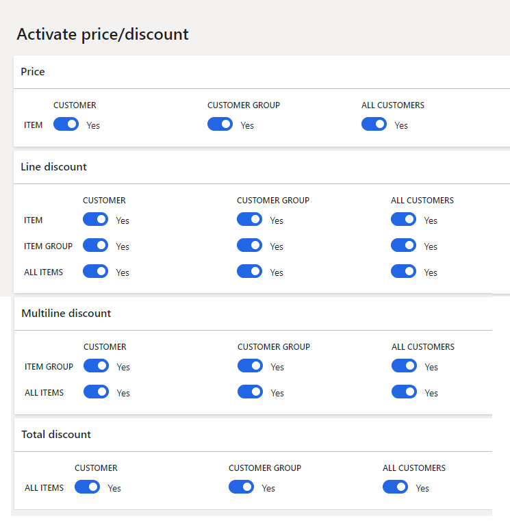Toggle Price Item for Customer
The width and height of the screenshot is (510, 523).
tap(66, 124)
